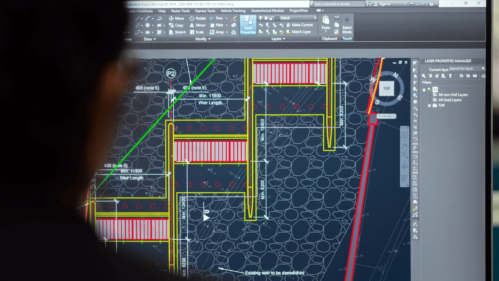Expand the Xref filter node

430,105
